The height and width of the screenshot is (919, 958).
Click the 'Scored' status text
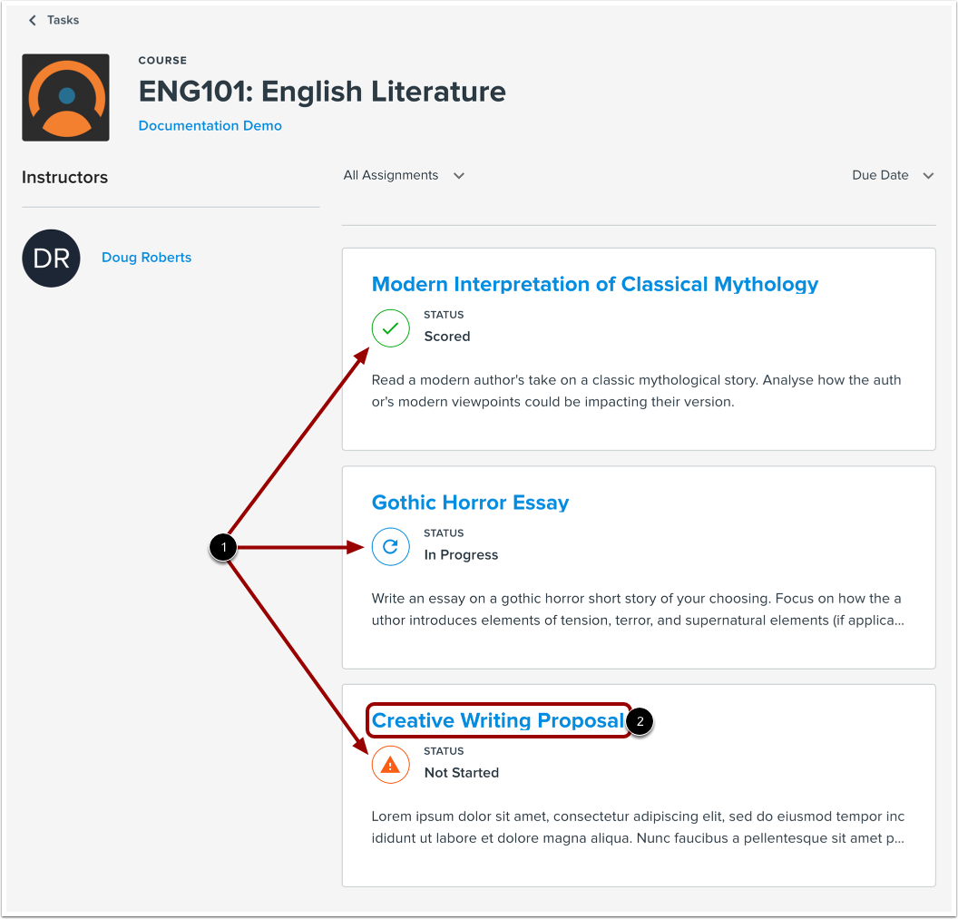(x=447, y=337)
